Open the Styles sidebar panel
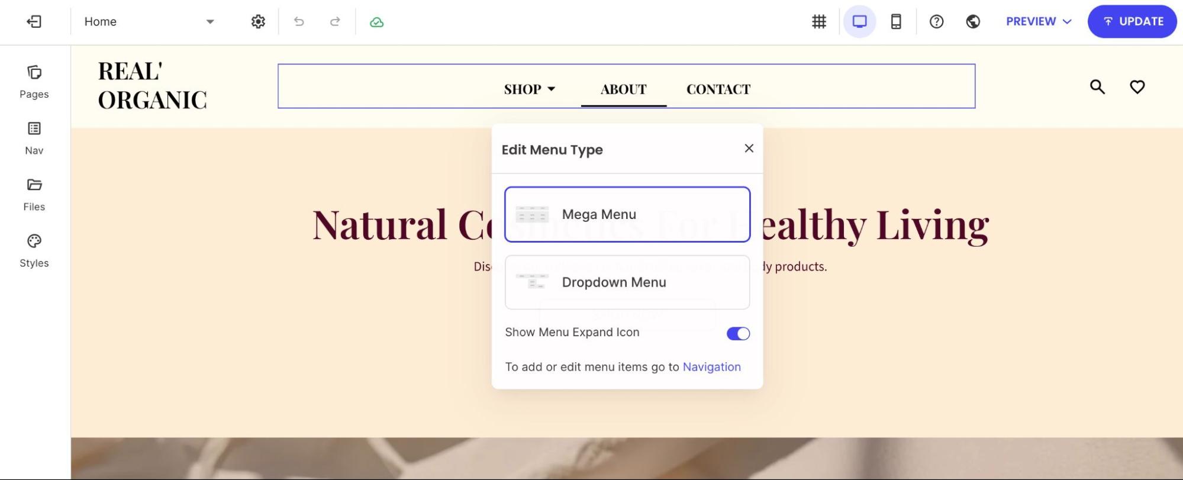The height and width of the screenshot is (480, 1183). (x=34, y=251)
